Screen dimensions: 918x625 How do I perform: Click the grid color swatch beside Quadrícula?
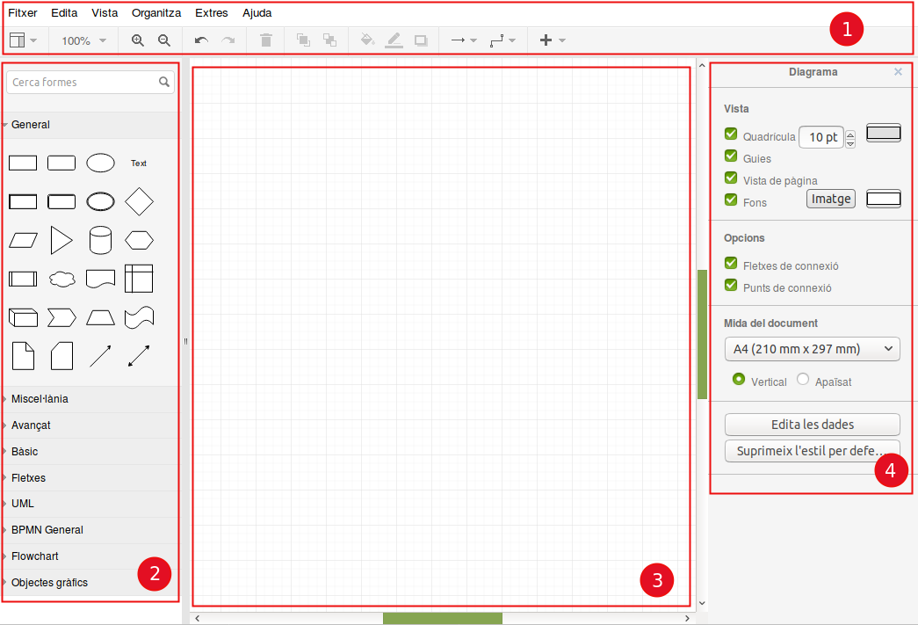point(883,134)
